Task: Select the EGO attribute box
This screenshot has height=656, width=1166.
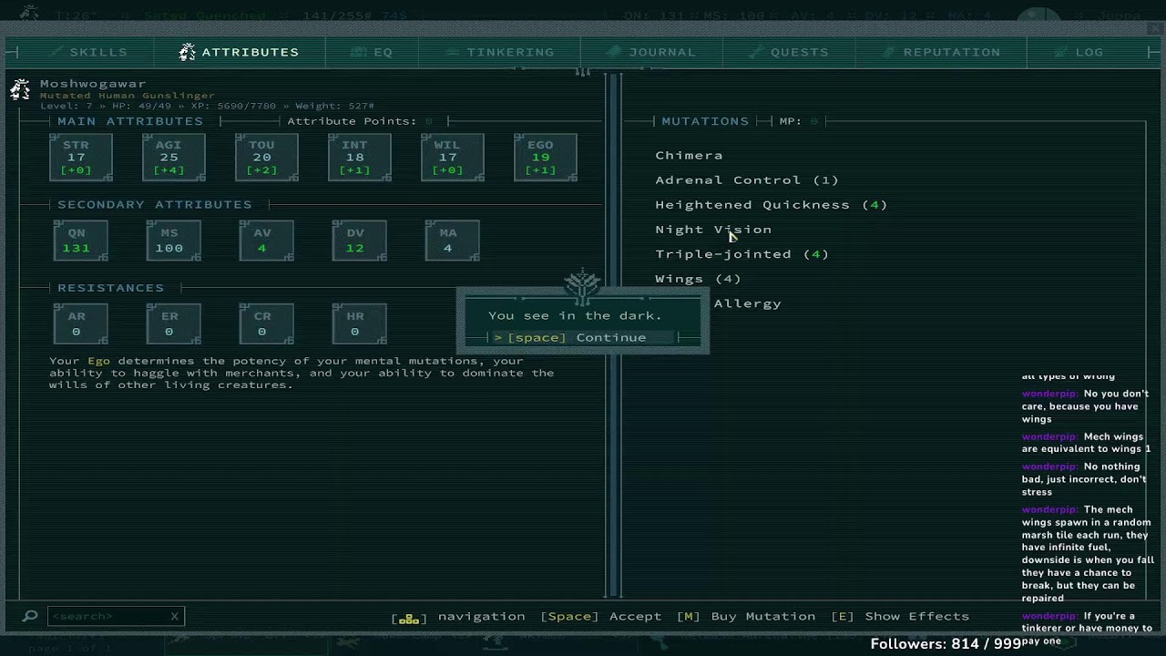Action: (x=546, y=157)
